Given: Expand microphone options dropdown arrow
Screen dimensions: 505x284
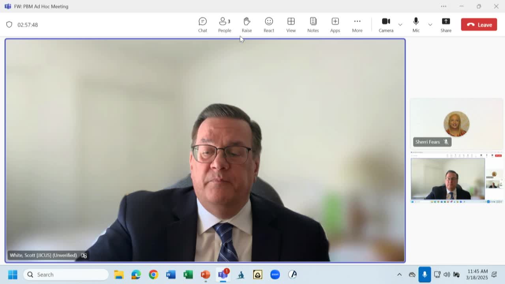Looking at the screenshot, I should 430,25.
